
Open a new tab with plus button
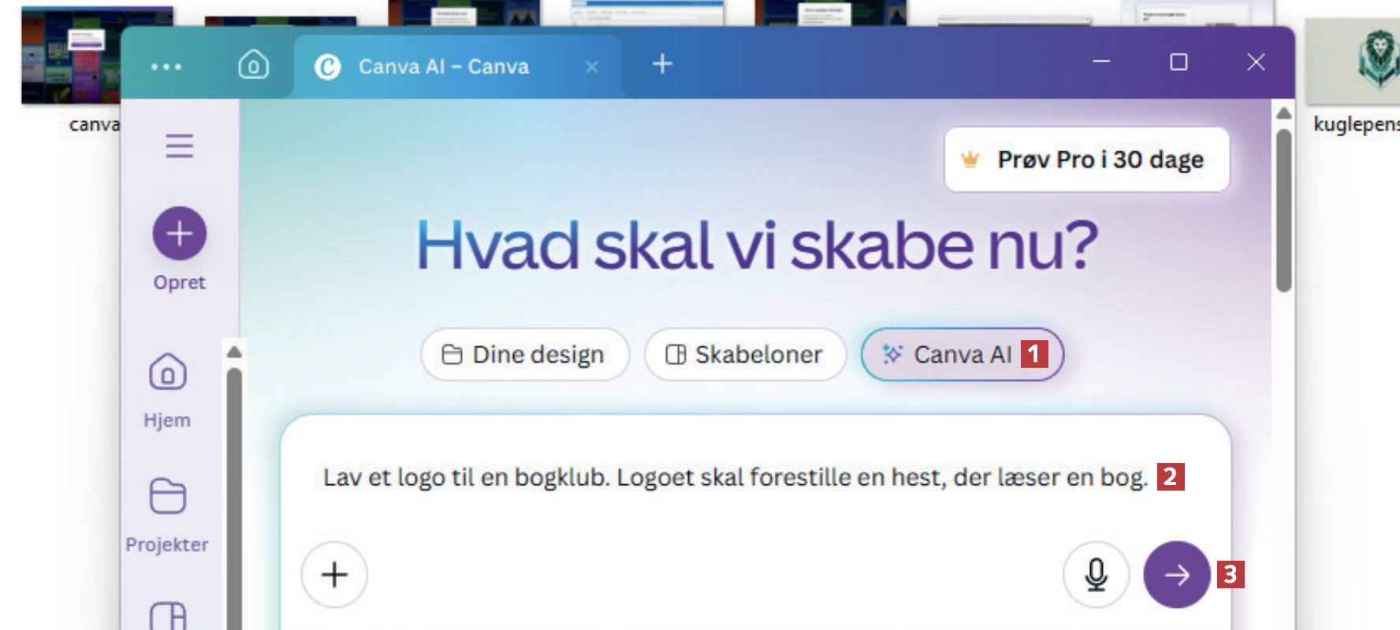(x=662, y=64)
